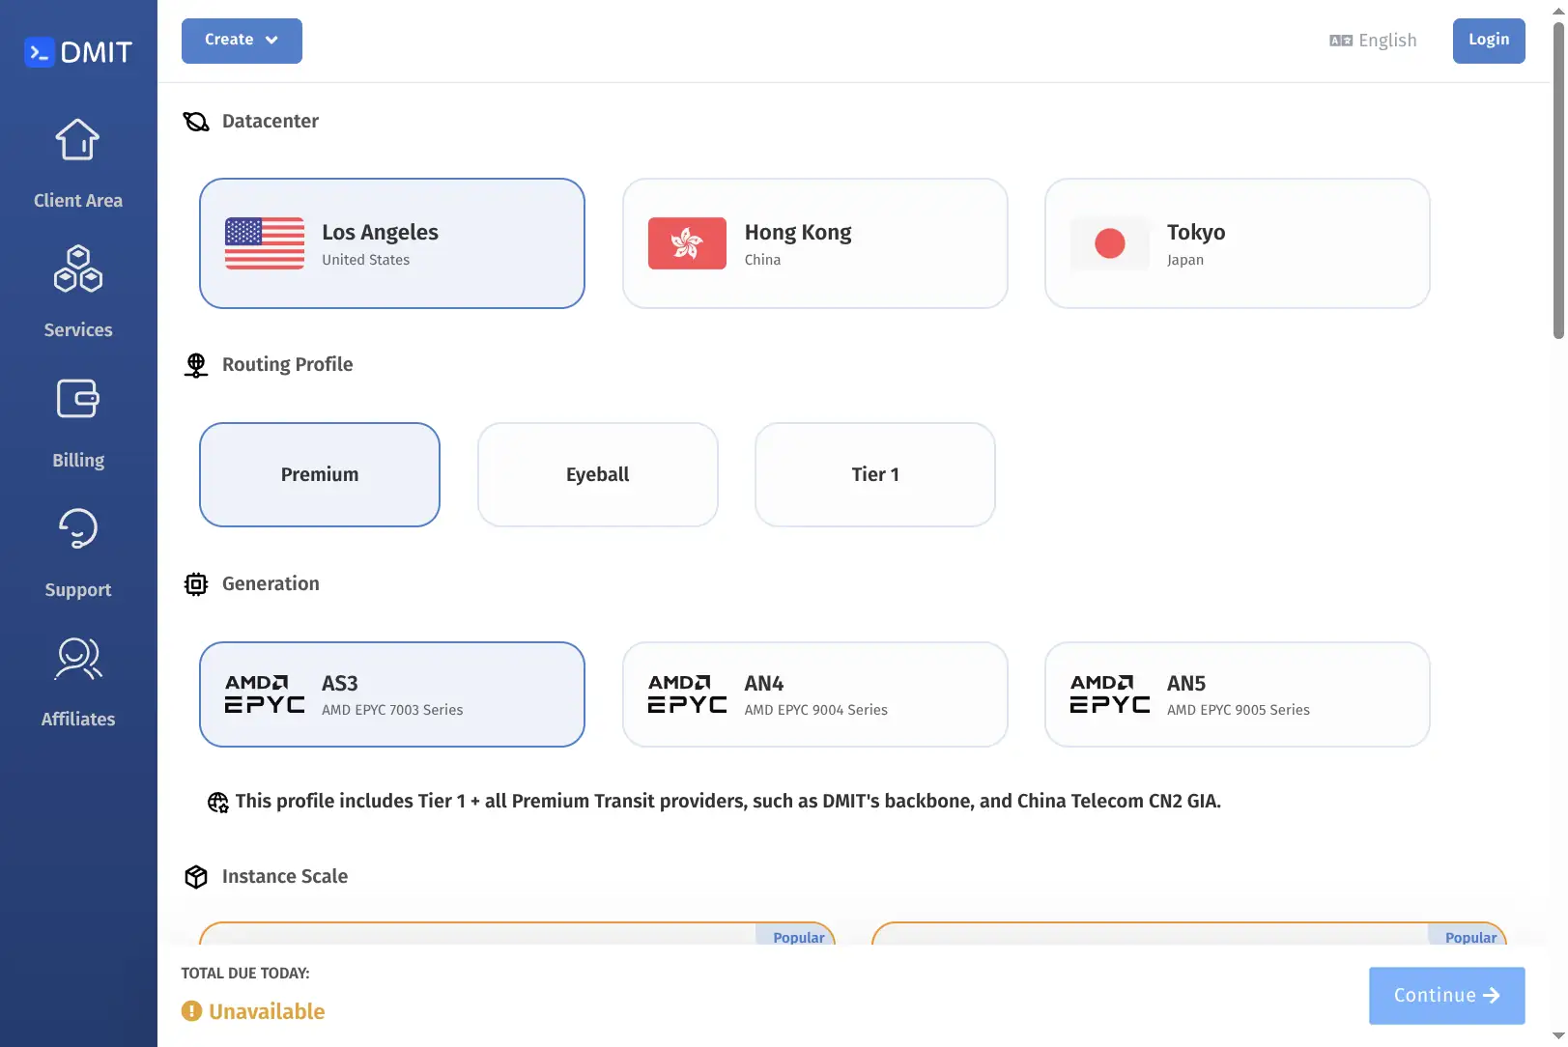This screenshot has width=1568, height=1047.
Task: Go to Services menu label
Action: tap(78, 330)
